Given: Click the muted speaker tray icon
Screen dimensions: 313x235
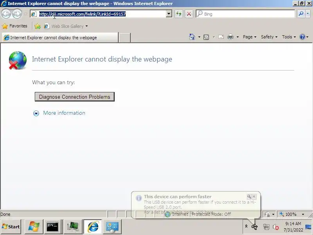Looking at the screenshot, I should point(276,227).
